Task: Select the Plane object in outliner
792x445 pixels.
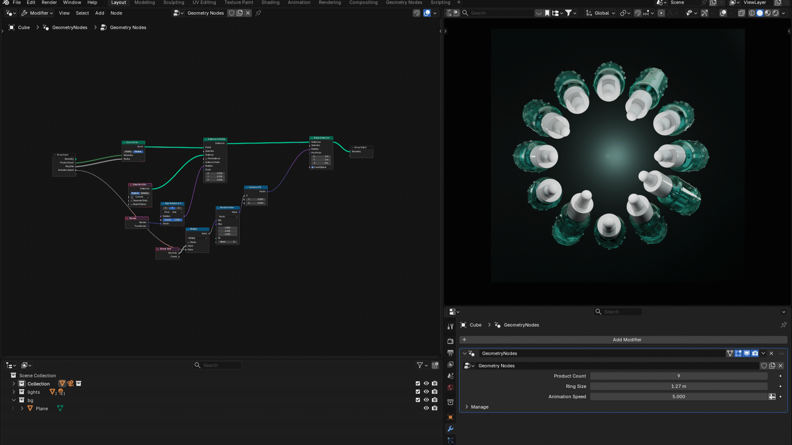Action: 42,408
